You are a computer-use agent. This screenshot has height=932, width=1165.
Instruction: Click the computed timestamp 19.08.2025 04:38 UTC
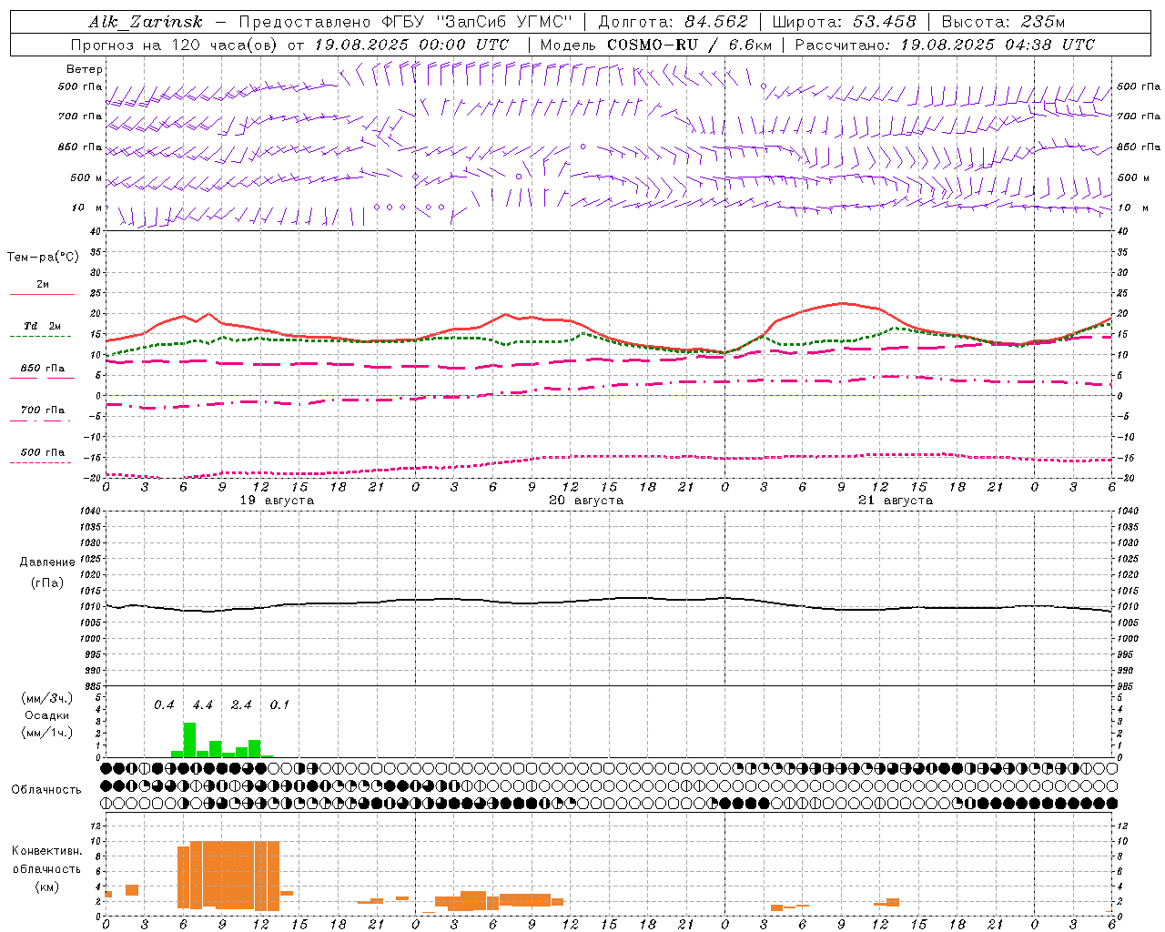[x=998, y=45]
